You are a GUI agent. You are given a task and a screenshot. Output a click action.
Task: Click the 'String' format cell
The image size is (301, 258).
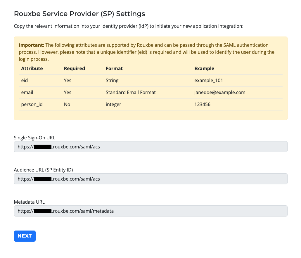click(112, 80)
